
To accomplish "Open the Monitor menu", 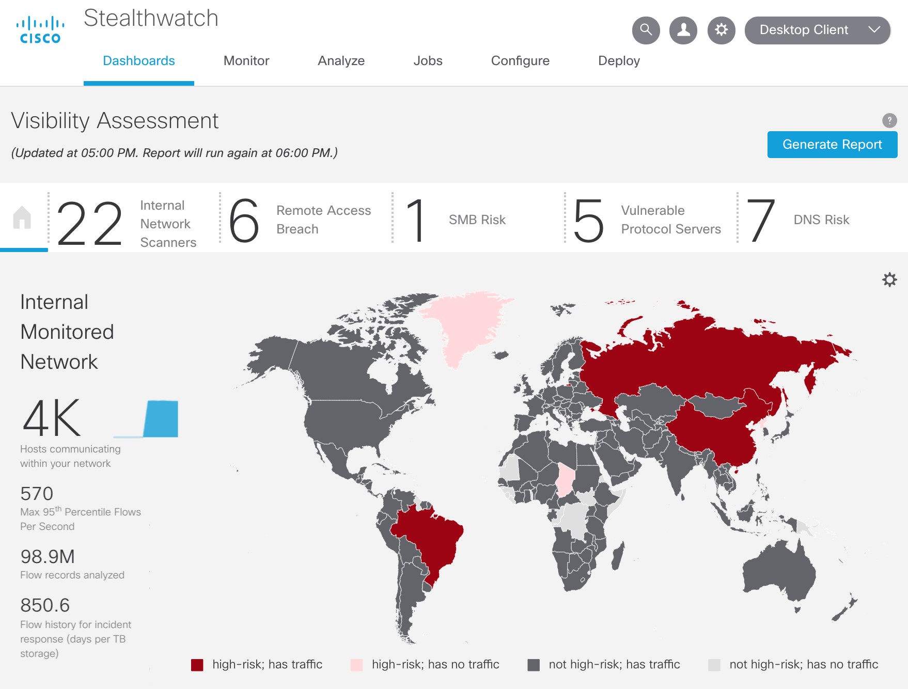I will click(246, 61).
